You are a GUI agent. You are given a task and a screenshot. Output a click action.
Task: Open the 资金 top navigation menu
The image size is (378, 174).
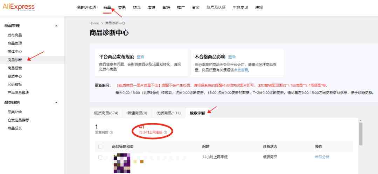coord(196,7)
